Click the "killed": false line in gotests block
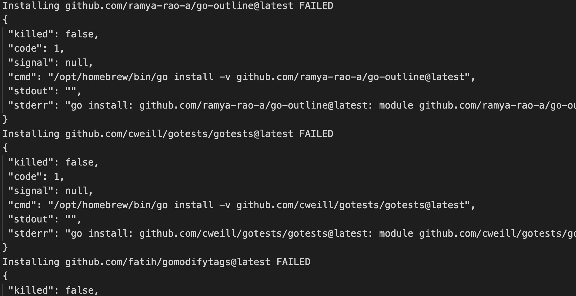The height and width of the screenshot is (296, 576). pos(53,162)
